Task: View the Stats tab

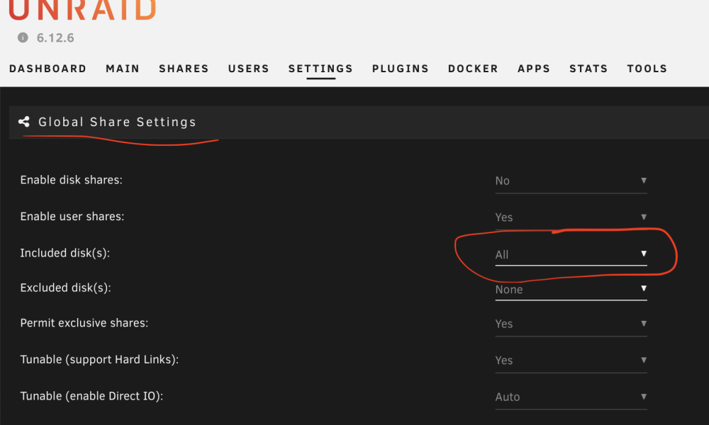Action: [588, 69]
